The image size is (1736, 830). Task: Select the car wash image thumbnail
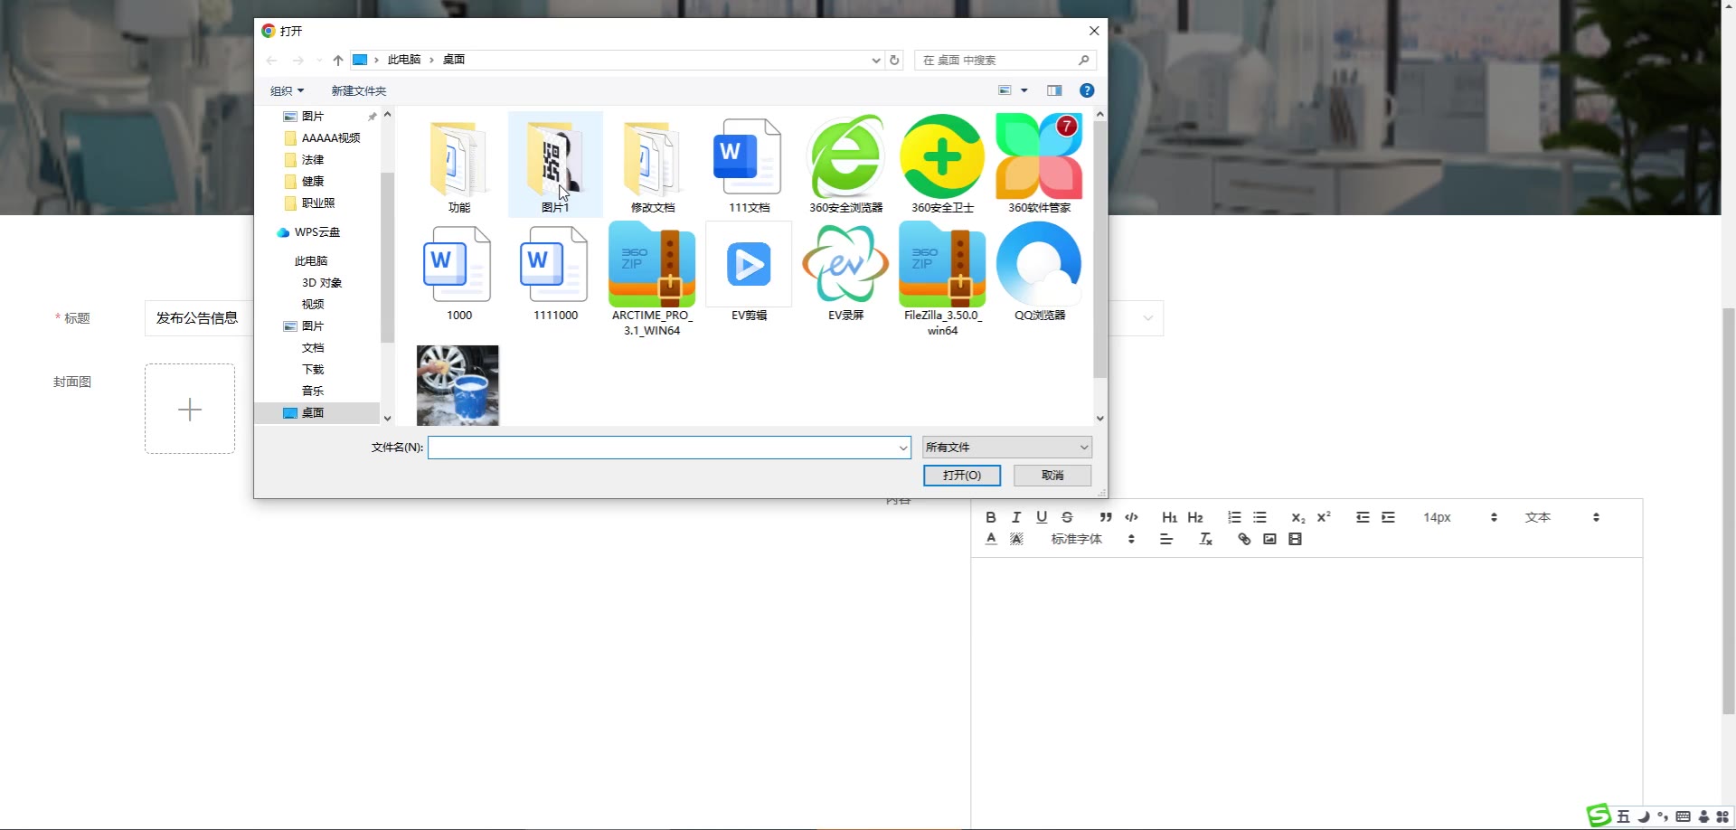tap(458, 385)
